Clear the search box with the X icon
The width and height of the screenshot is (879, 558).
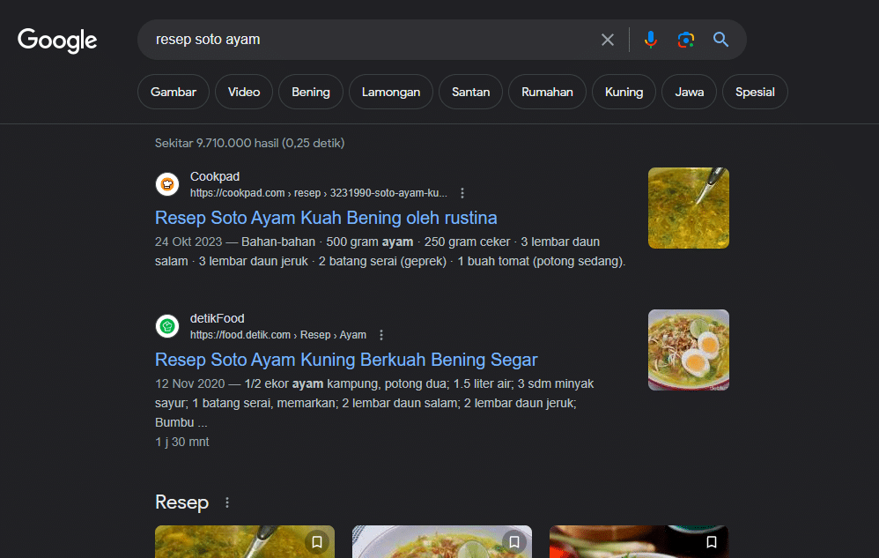pyautogui.click(x=608, y=40)
